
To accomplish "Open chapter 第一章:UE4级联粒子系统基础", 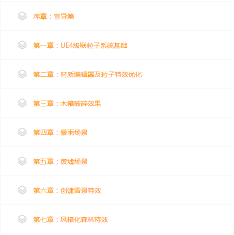I will 80,45.
